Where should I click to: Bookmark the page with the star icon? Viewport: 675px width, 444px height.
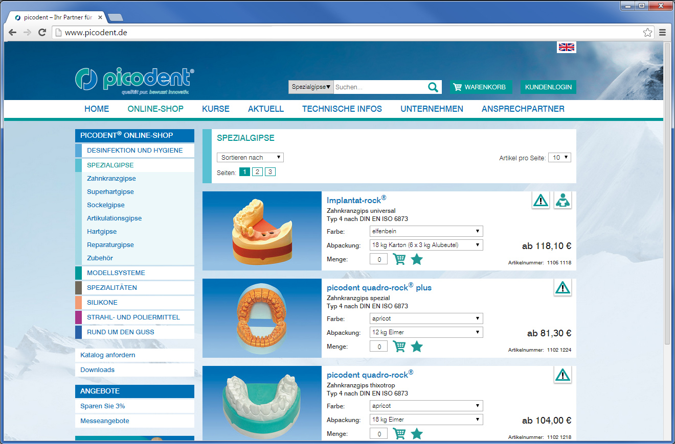pos(647,33)
